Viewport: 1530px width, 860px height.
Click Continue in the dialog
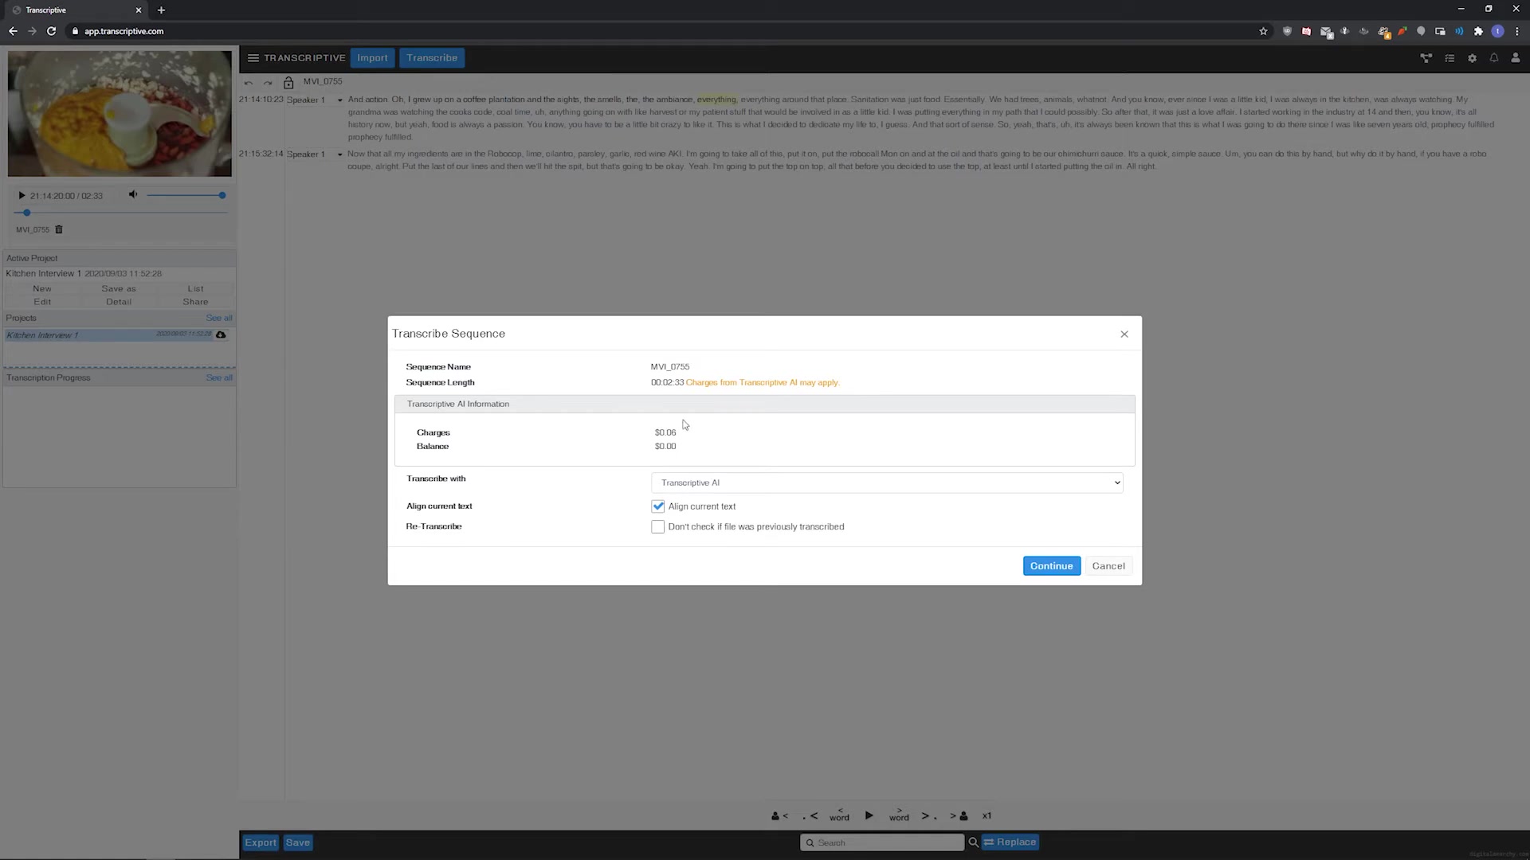[1051, 566]
